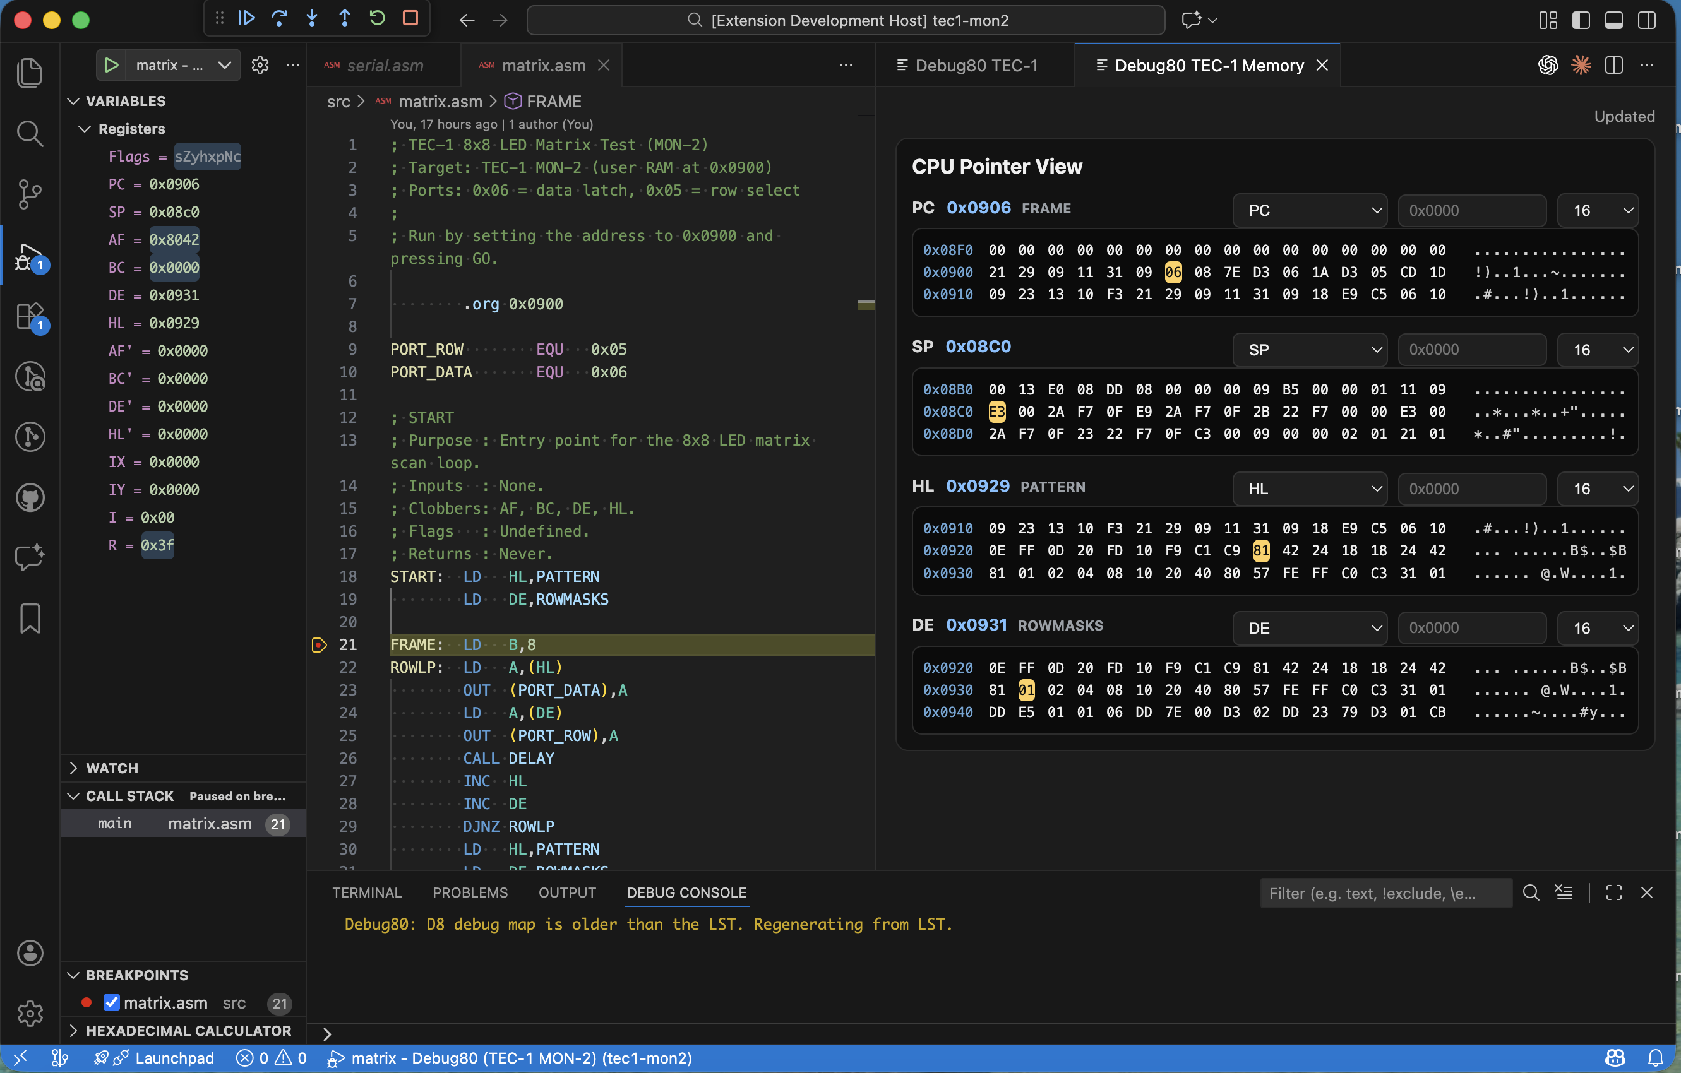Open the TERMINAL panel tab
Image resolution: width=1681 pixels, height=1073 pixels.
point(366,892)
